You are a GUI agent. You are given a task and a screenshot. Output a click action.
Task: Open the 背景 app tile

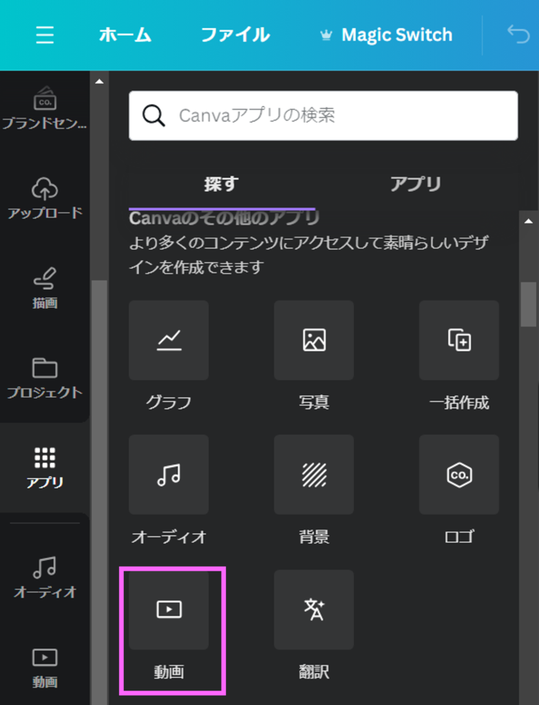314,474
